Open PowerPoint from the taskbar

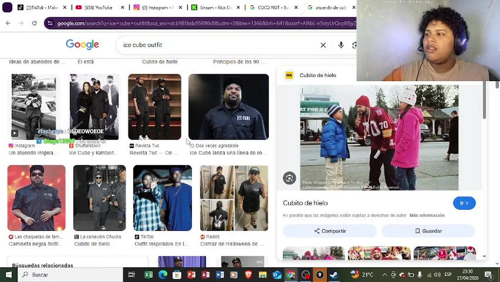point(191,275)
